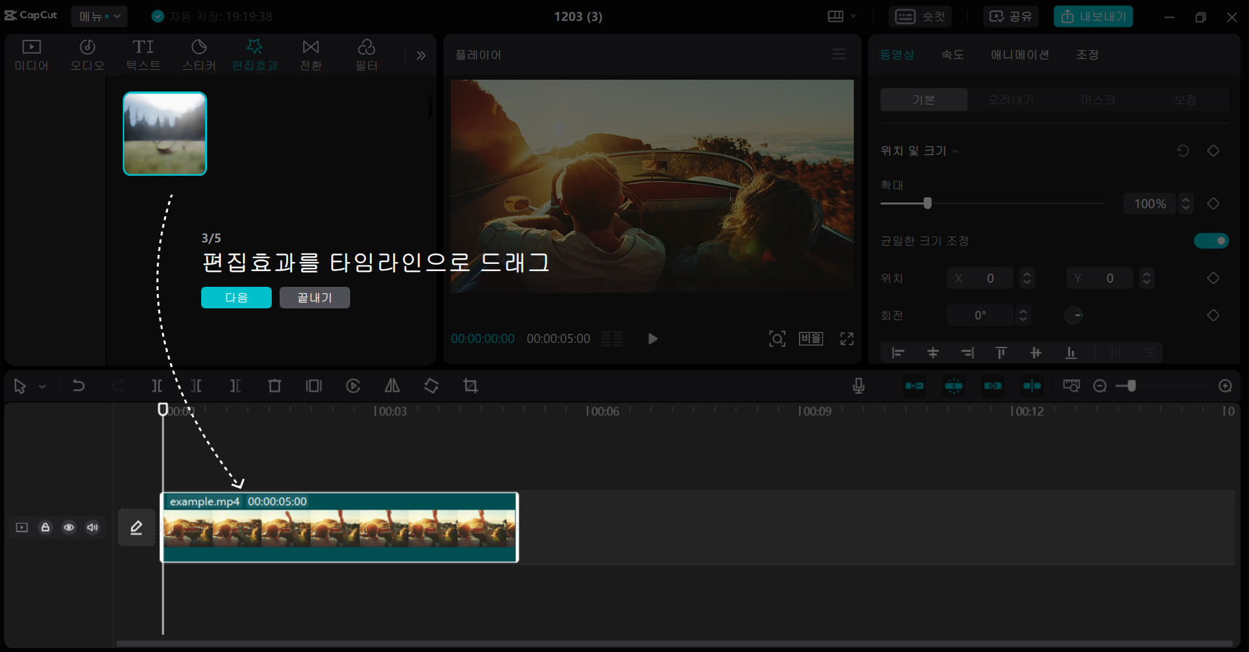
Task: Open the 전환 transitions tab
Action: pyautogui.click(x=311, y=55)
